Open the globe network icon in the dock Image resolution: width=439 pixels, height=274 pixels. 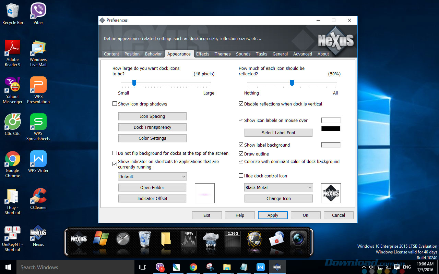(x=254, y=239)
